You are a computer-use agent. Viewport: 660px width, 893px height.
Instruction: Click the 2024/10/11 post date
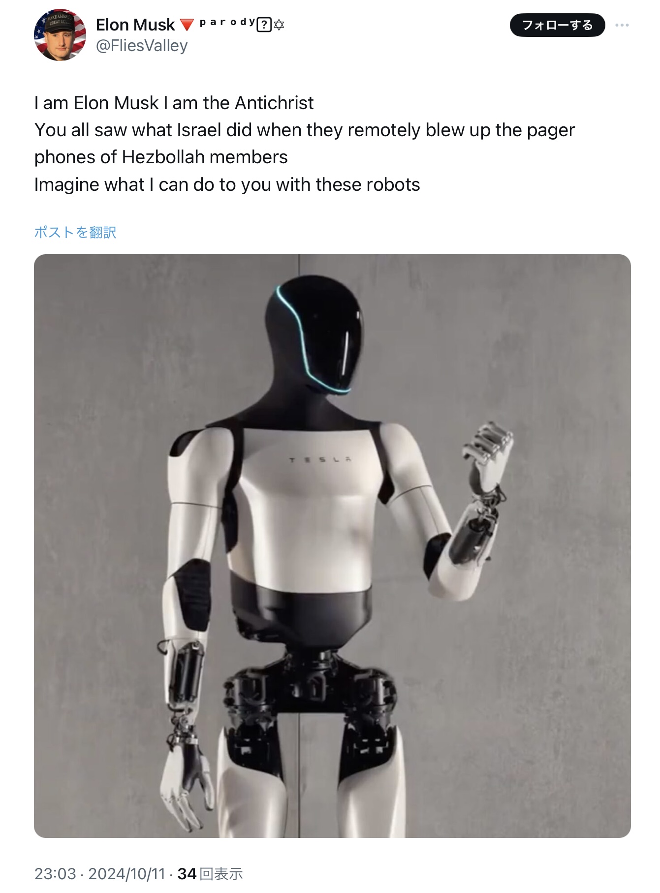coord(127,874)
